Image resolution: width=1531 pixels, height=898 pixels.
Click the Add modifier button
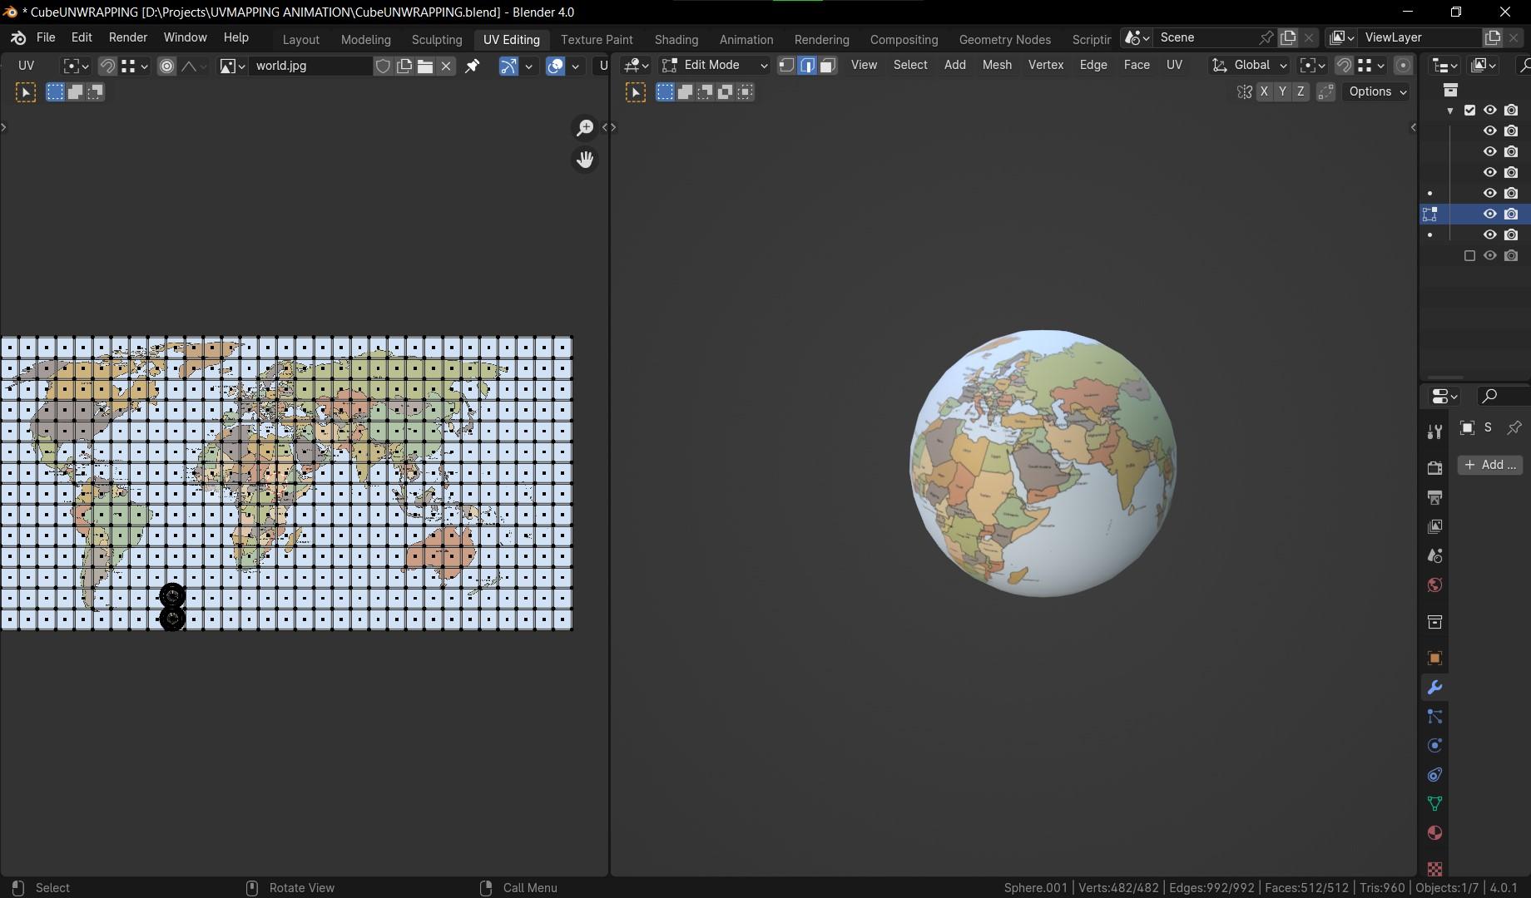click(x=1489, y=465)
